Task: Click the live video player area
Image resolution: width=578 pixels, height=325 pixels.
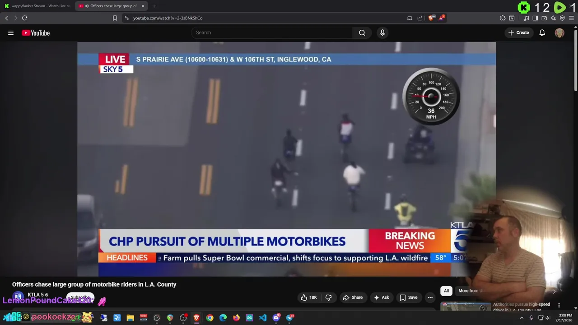Action: (x=286, y=159)
